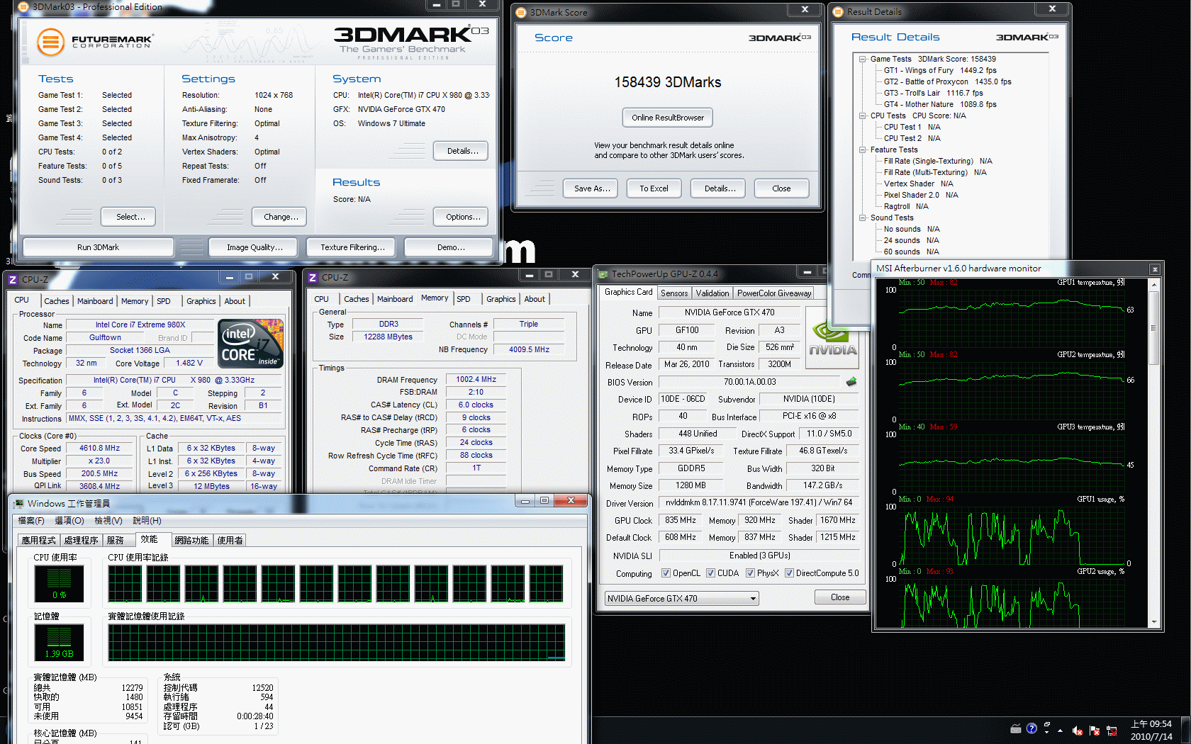Screen dimensions: 1191x744
Task: Open Mainboard tab in left CPU-Z
Action: pos(95,301)
